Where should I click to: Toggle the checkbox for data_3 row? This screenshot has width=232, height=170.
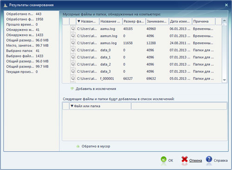[73, 71]
